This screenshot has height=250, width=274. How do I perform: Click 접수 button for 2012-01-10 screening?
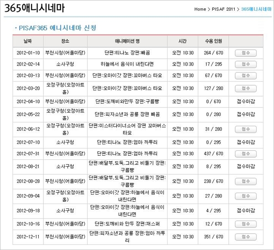245,53
